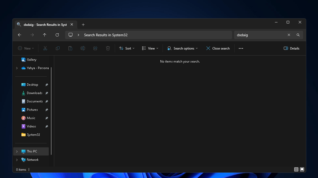Expand the Network tree node
Image resolution: width=318 pixels, height=178 pixels.
17,160
